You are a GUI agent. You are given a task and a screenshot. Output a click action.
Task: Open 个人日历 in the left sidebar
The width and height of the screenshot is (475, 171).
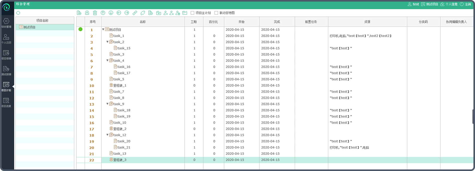coord(6,39)
